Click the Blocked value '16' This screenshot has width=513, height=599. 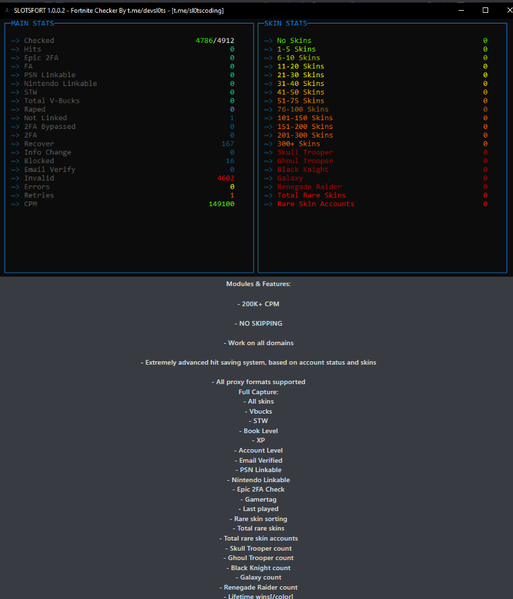pos(230,160)
